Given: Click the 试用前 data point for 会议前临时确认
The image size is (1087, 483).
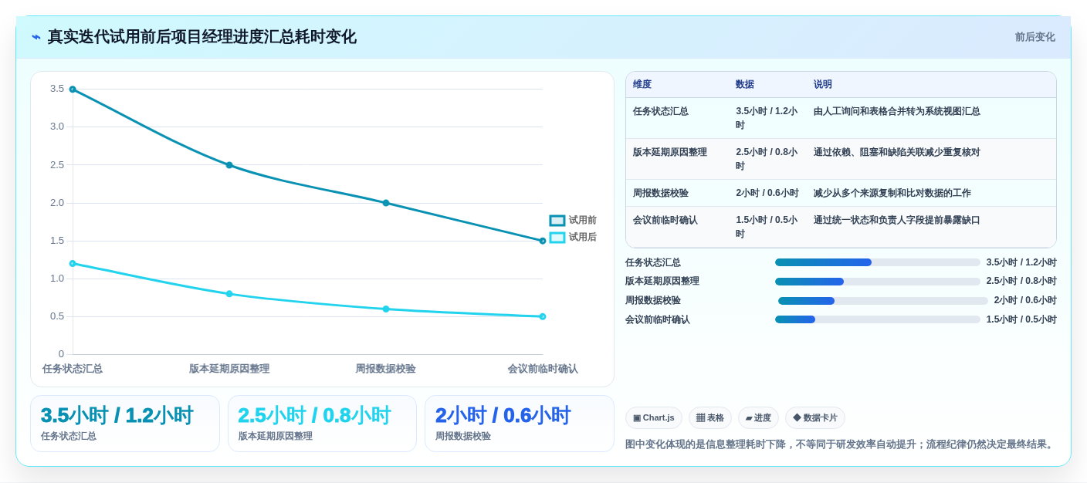Looking at the screenshot, I should tap(543, 241).
